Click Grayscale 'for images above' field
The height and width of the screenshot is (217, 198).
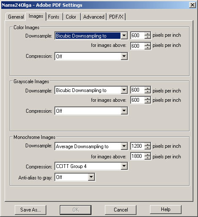[x=137, y=100]
